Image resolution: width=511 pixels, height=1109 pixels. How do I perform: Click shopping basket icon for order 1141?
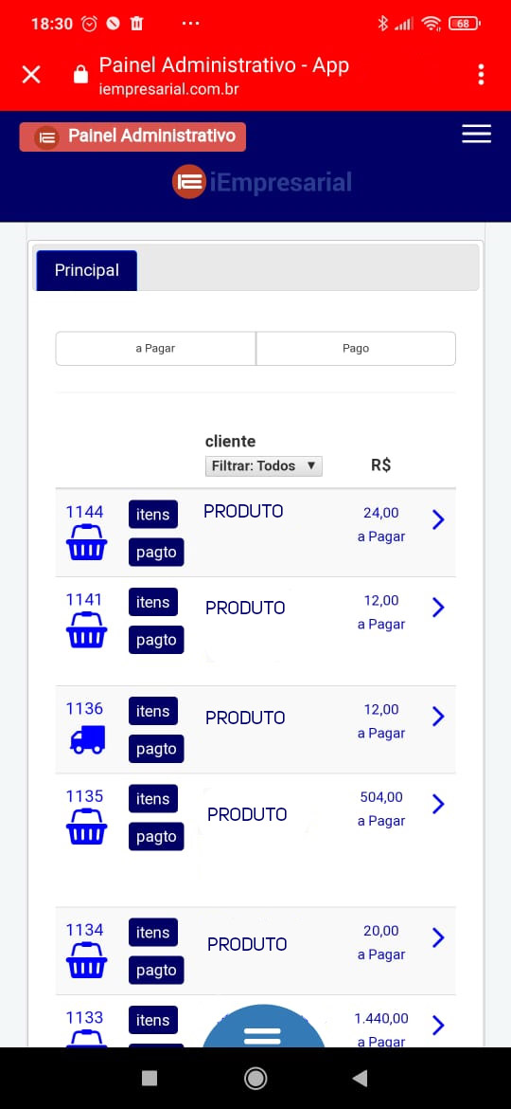point(86,630)
